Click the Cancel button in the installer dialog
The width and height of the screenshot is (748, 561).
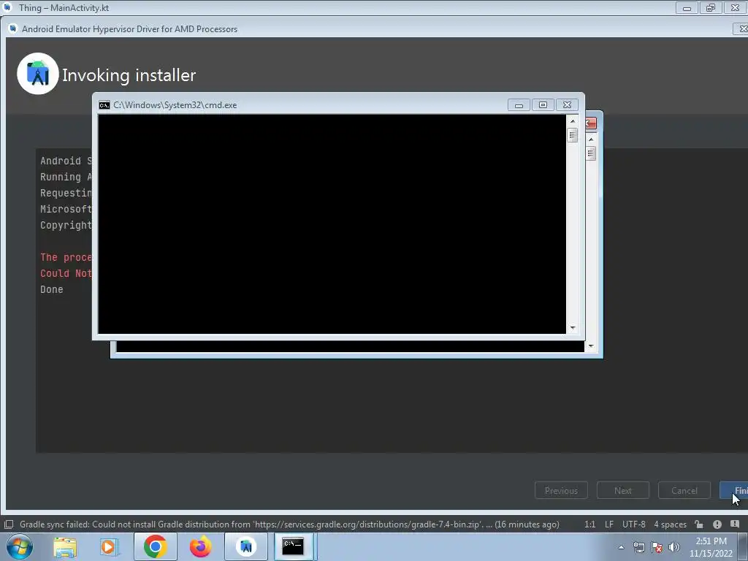point(684,490)
